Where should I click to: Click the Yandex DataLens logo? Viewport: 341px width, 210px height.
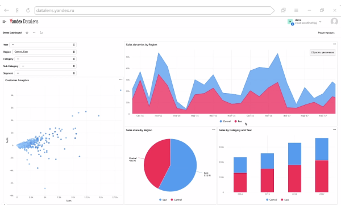24,21
